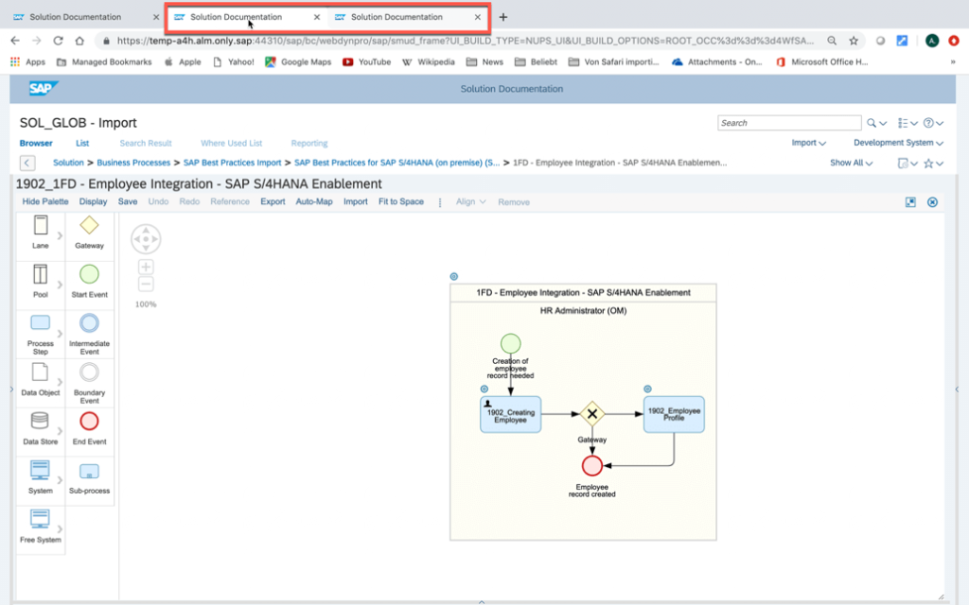The width and height of the screenshot is (969, 605).
Task: Open the browser home page icon
Action: [x=79, y=41]
